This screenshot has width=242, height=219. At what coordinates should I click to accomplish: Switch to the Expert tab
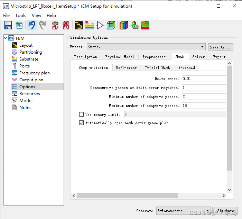tap(219, 57)
